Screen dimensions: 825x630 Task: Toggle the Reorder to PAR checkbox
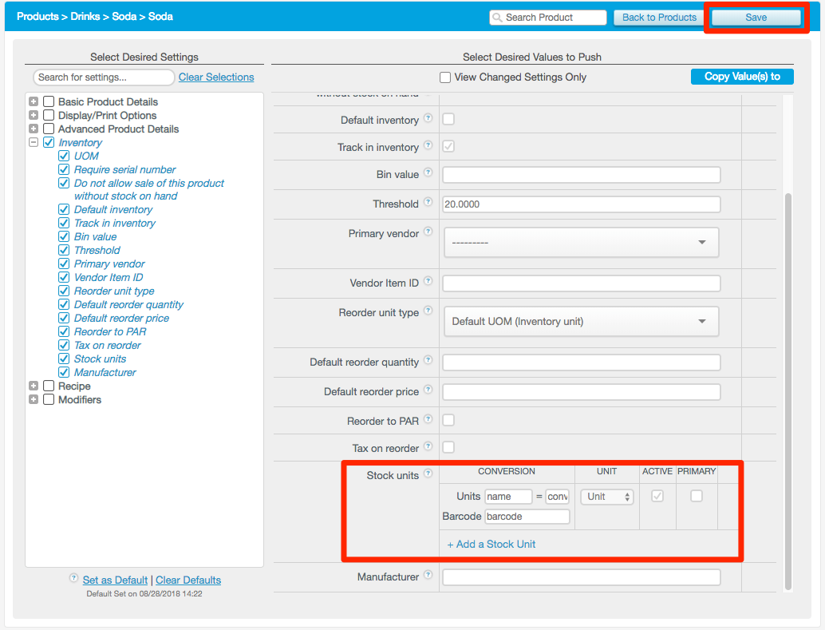click(448, 420)
